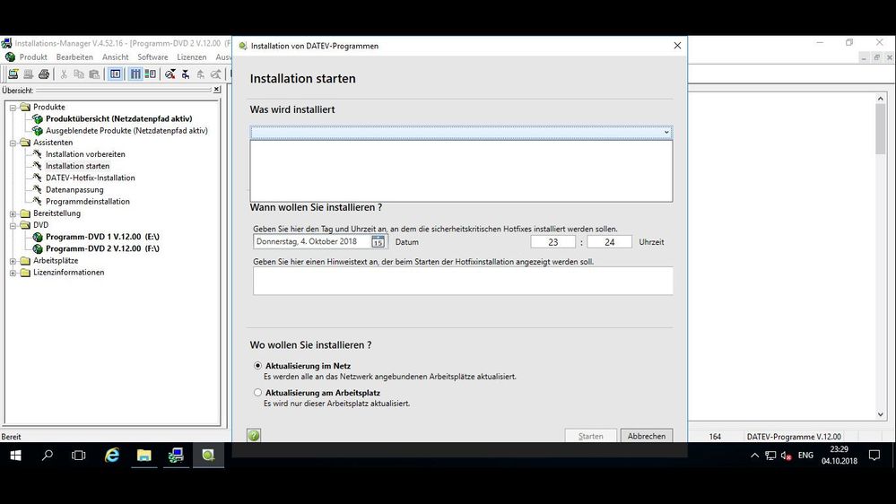Select Aktualisierung am Arbeitsplatz option
This screenshot has height=504, width=896.
click(x=258, y=393)
